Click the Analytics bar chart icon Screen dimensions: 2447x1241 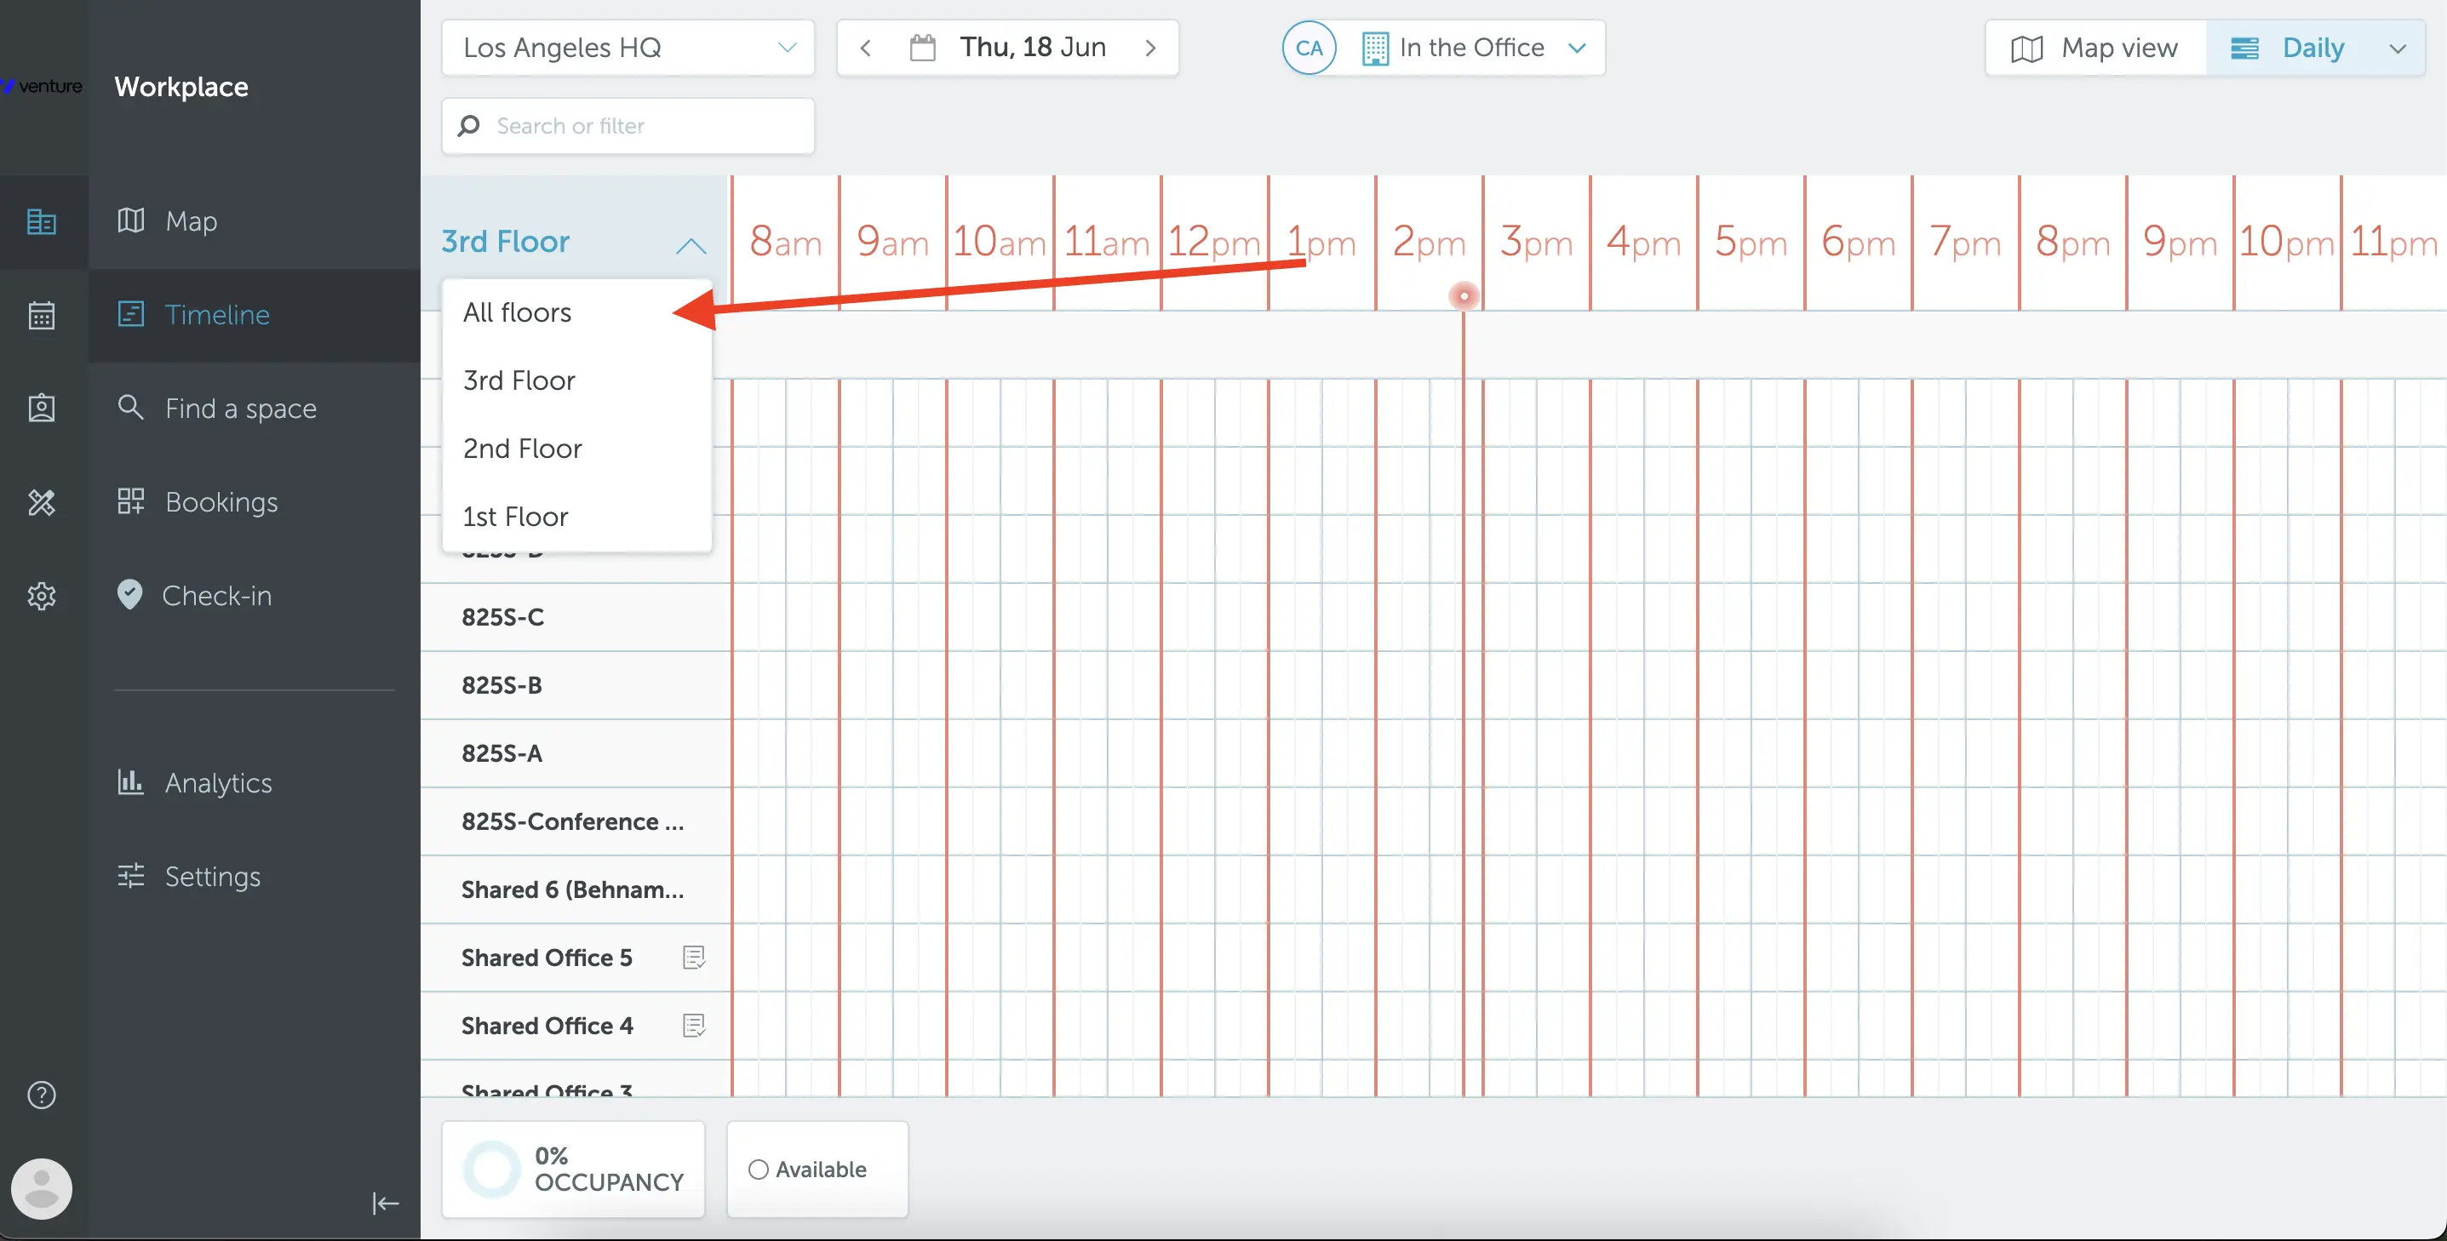point(130,781)
